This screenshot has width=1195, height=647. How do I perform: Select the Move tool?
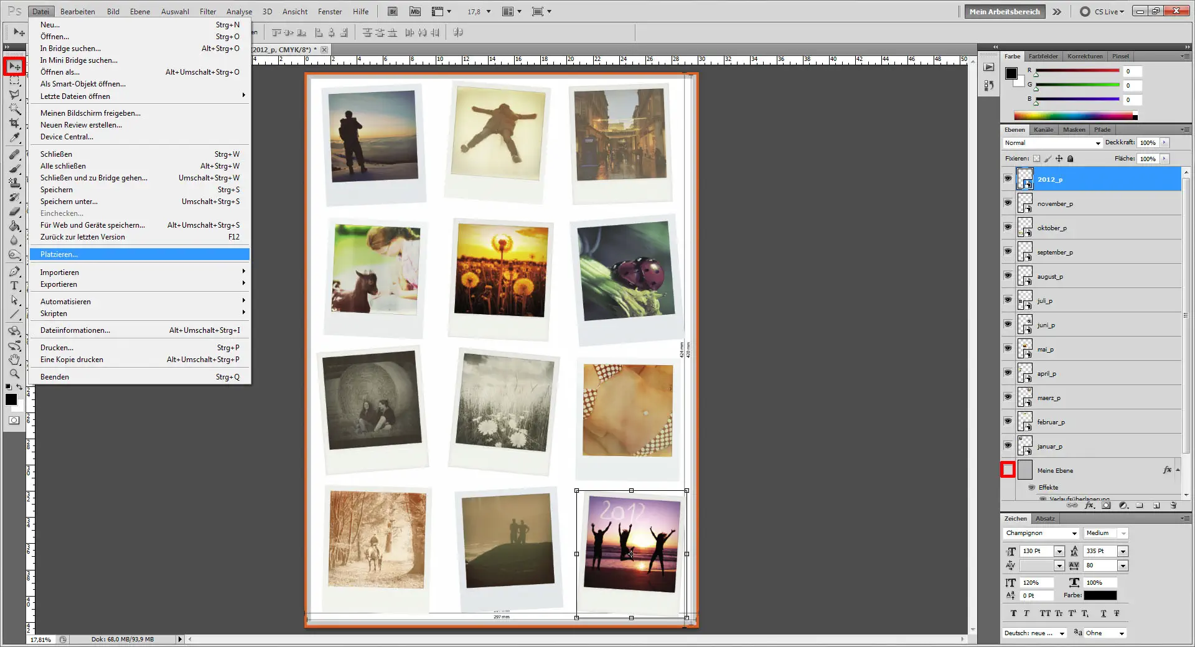point(14,66)
